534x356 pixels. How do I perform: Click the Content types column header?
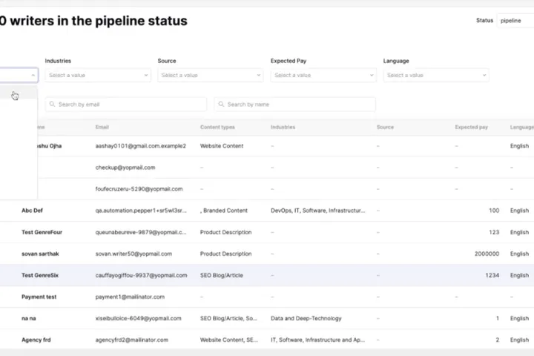217,127
